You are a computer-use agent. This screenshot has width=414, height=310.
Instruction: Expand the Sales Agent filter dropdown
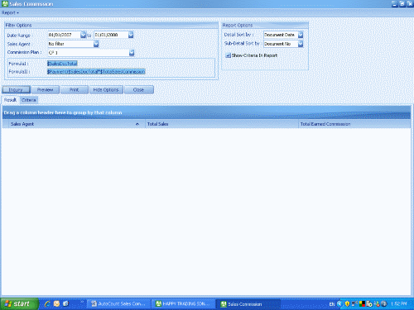(x=96, y=44)
